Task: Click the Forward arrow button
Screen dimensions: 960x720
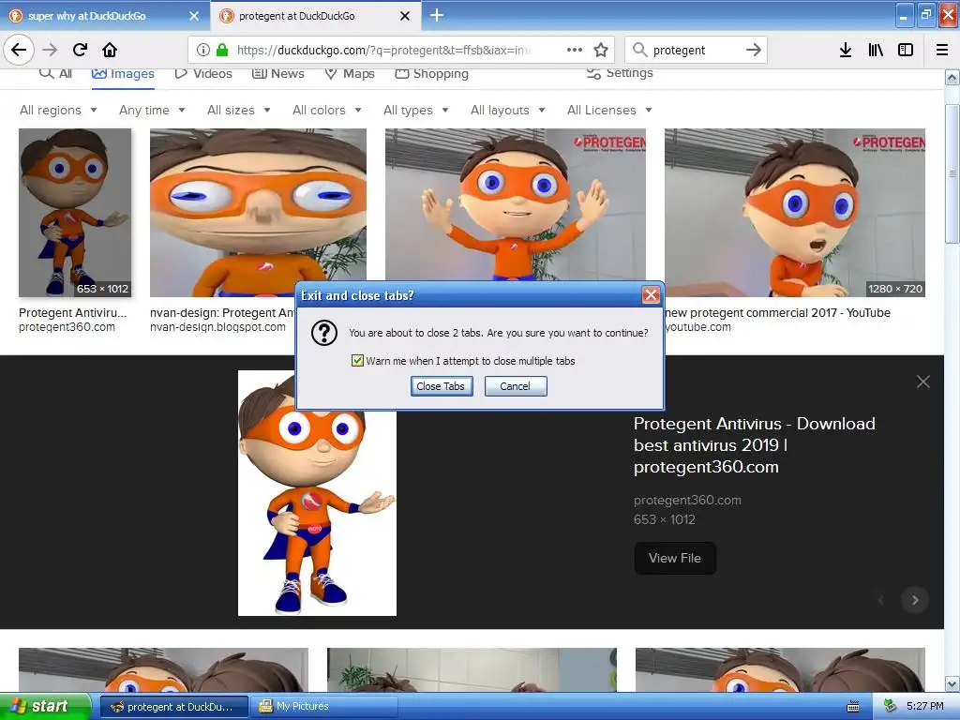Action: pyautogui.click(x=51, y=50)
